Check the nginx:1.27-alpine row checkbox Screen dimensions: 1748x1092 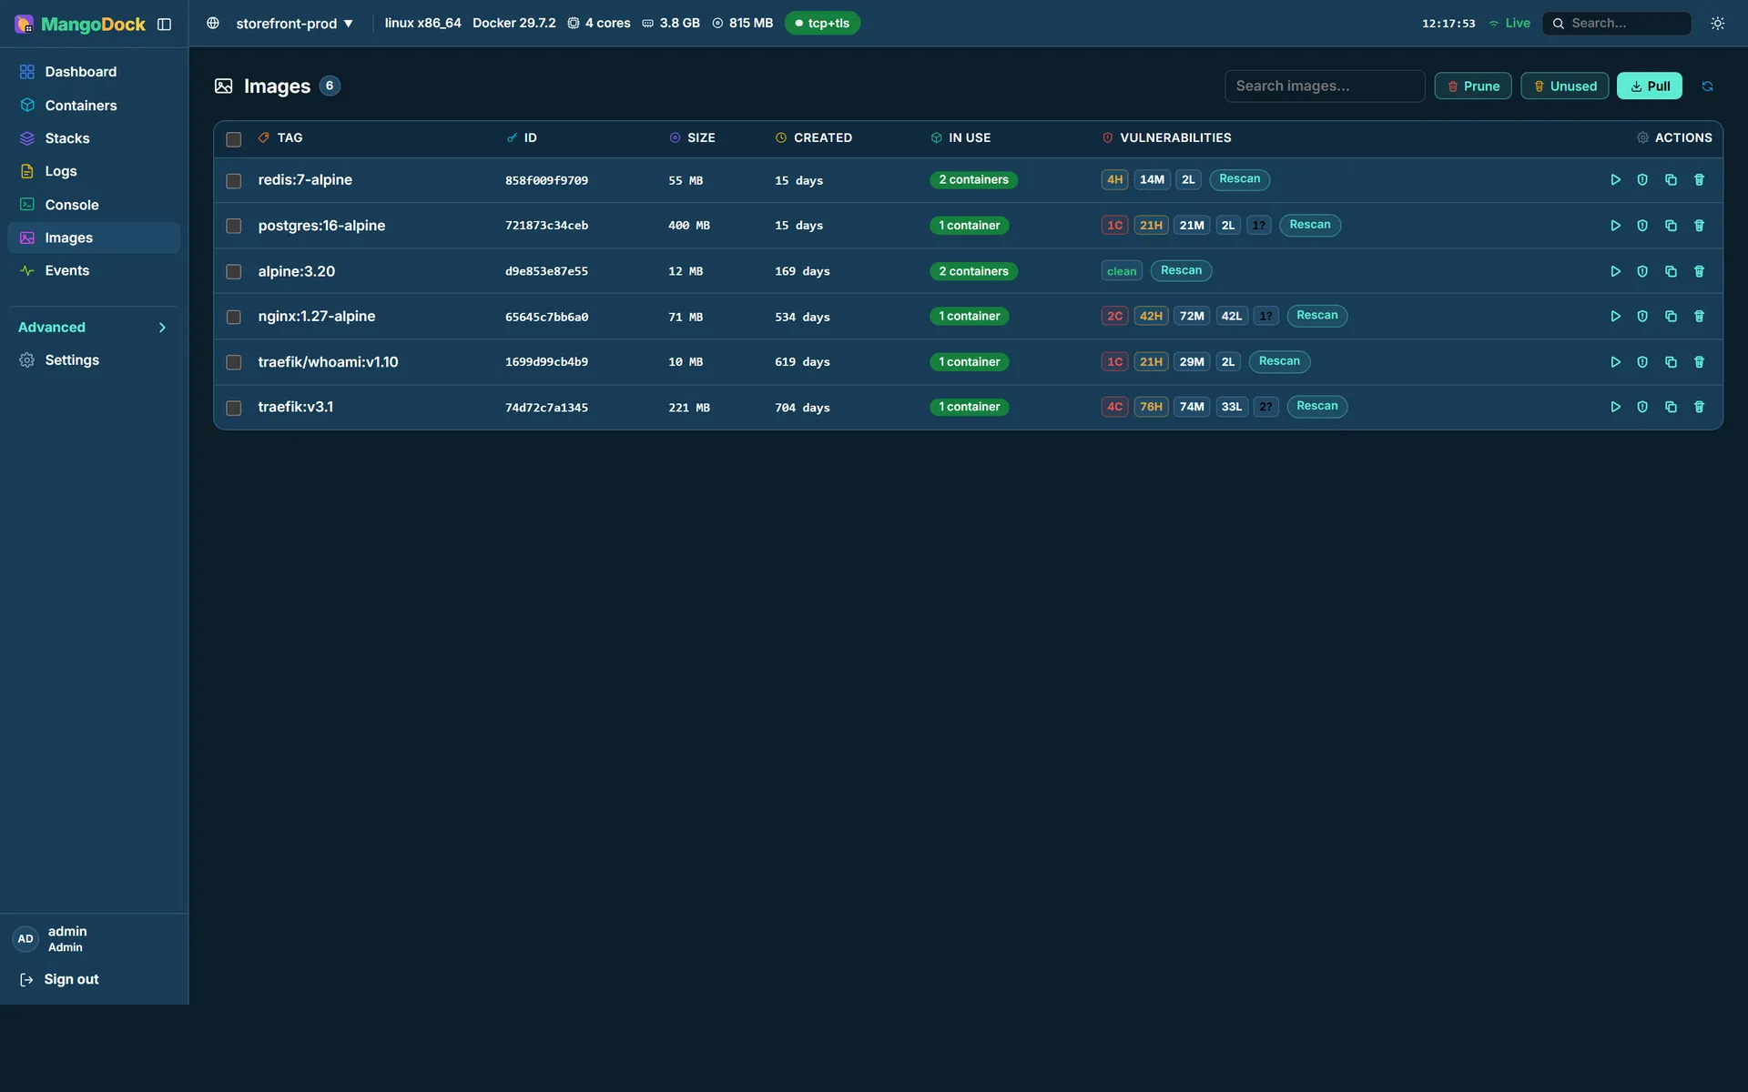click(x=234, y=317)
